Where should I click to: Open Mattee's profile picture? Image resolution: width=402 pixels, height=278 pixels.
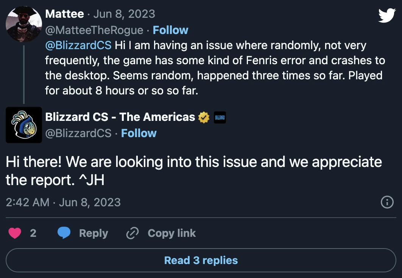(23, 24)
